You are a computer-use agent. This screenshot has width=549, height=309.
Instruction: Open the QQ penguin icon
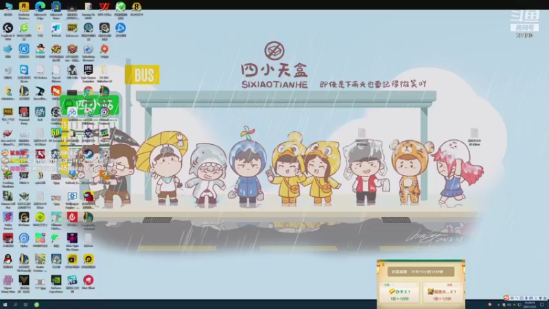point(8,260)
